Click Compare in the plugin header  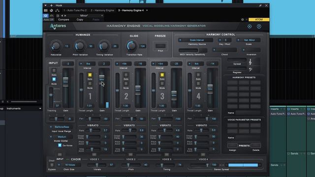click(x=63, y=20)
